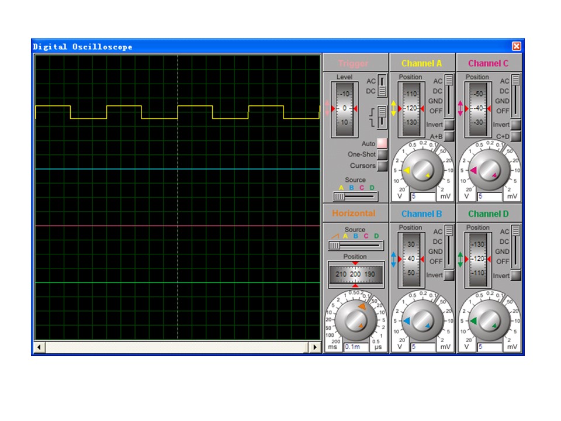Turn on the Cursors button

tap(382, 165)
